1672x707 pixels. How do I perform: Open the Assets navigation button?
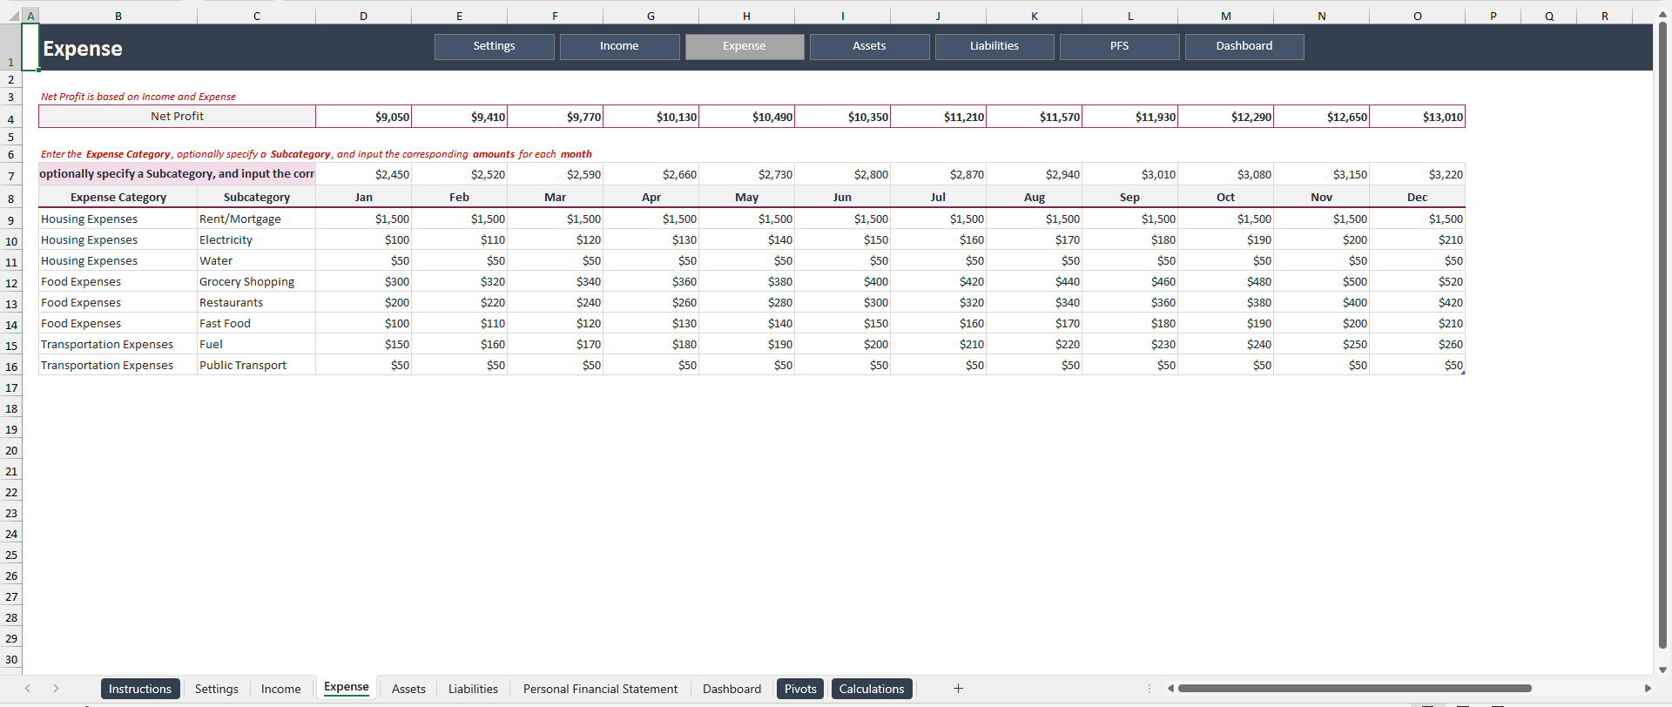[x=869, y=46]
